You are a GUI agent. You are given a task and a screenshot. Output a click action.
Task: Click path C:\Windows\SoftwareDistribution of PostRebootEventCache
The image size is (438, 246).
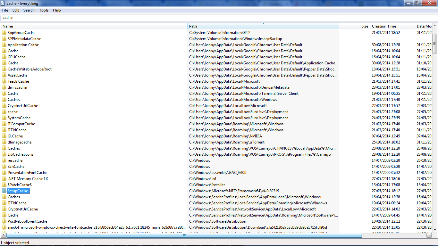[217, 221]
